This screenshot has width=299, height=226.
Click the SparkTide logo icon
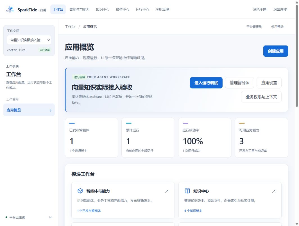click(x=10, y=9)
